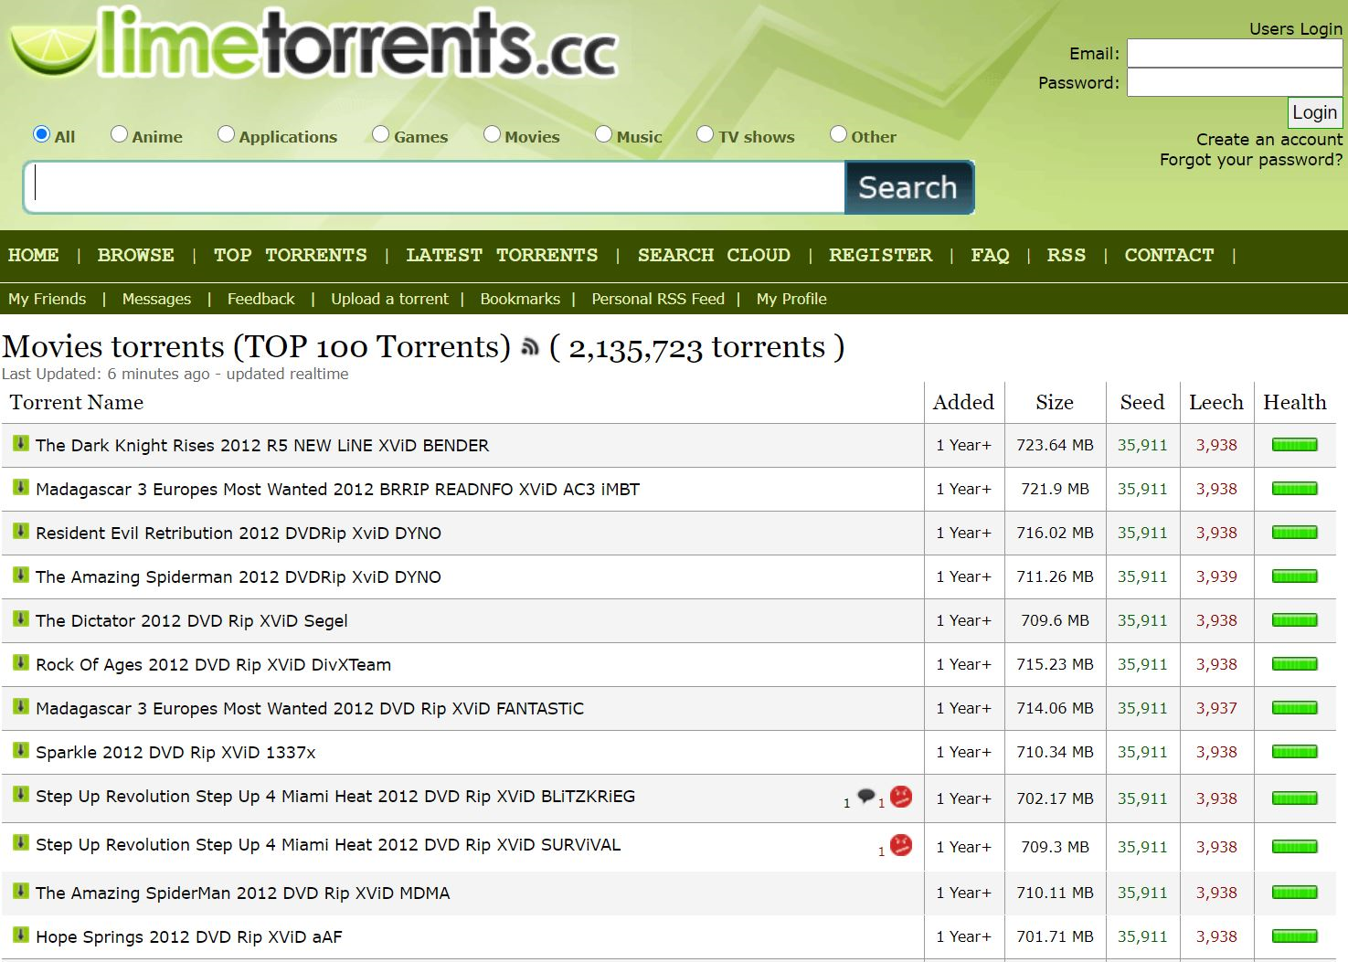Click the Login button
1348x962 pixels.
tap(1315, 112)
